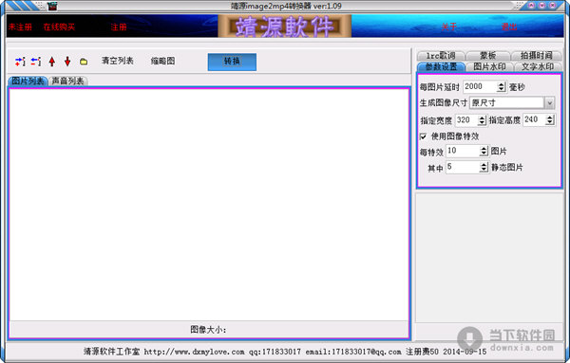Click the 靖源软件工作室 studio name text
This screenshot has width=570, height=363.
point(111,352)
